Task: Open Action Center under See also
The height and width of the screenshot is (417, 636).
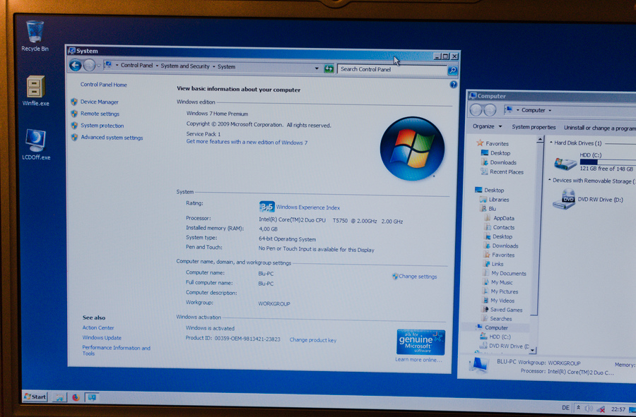Action: (x=98, y=328)
